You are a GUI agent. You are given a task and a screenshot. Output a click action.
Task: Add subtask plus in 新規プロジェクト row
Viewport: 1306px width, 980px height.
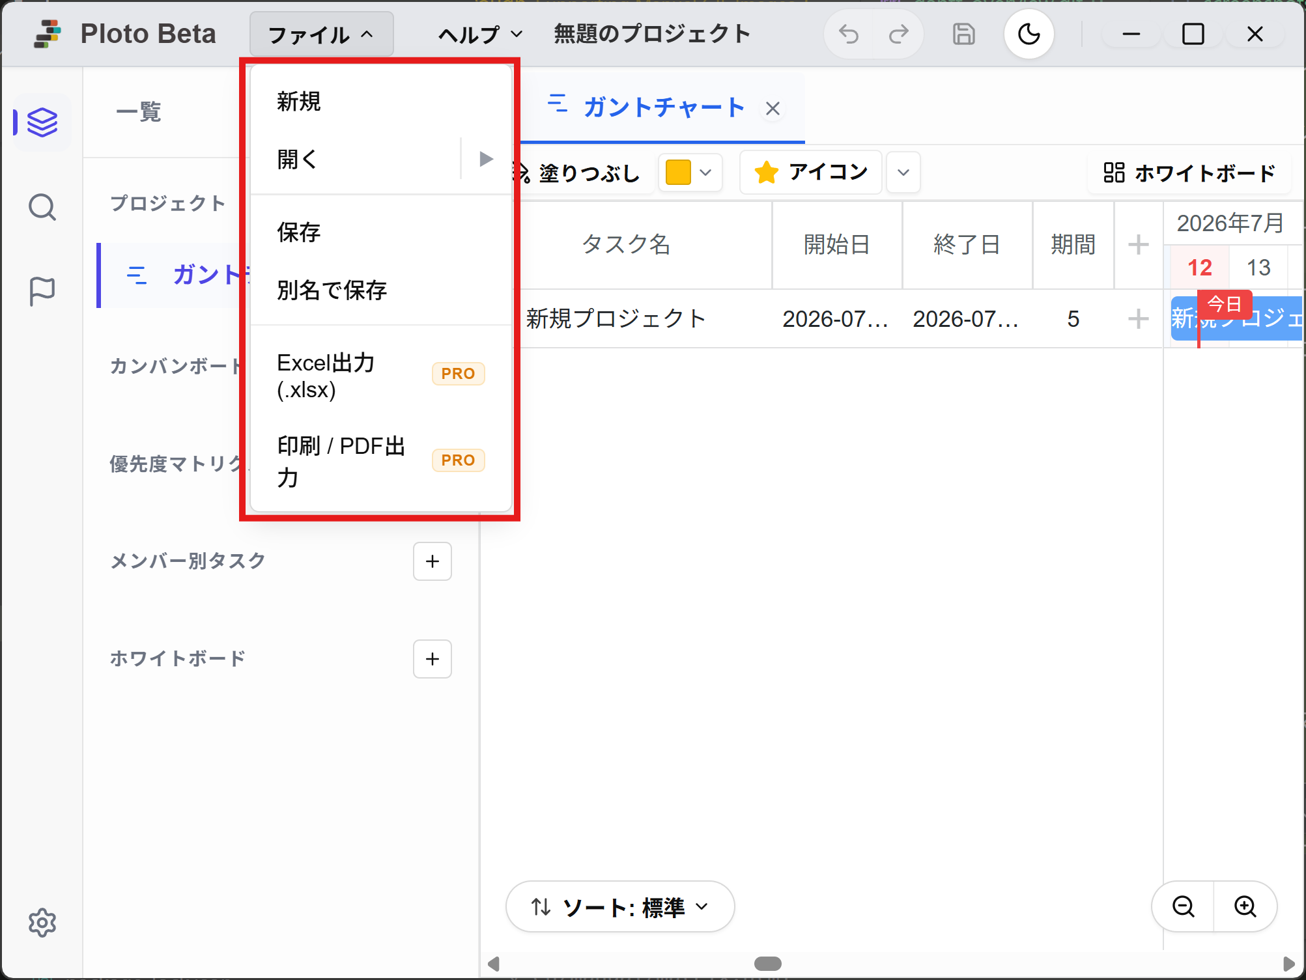[x=1139, y=318]
